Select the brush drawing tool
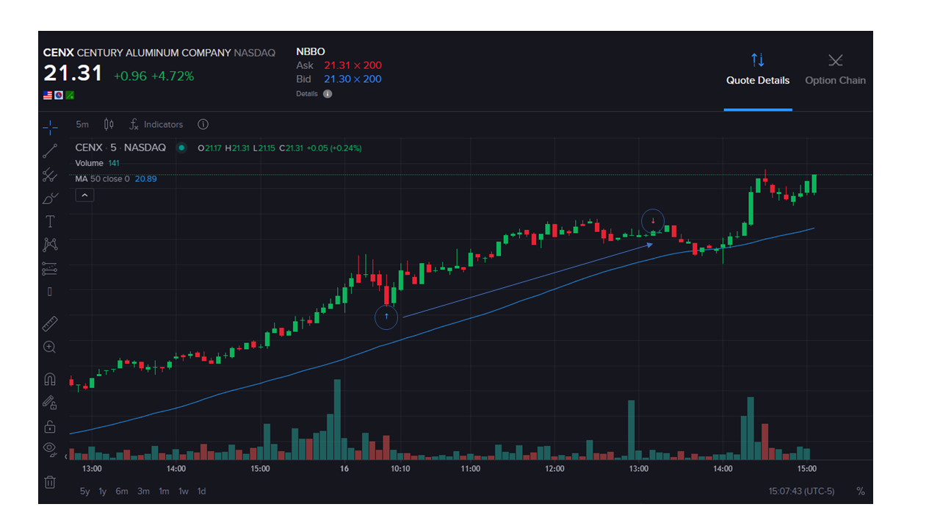The width and height of the screenshot is (940, 529). pyautogui.click(x=50, y=198)
